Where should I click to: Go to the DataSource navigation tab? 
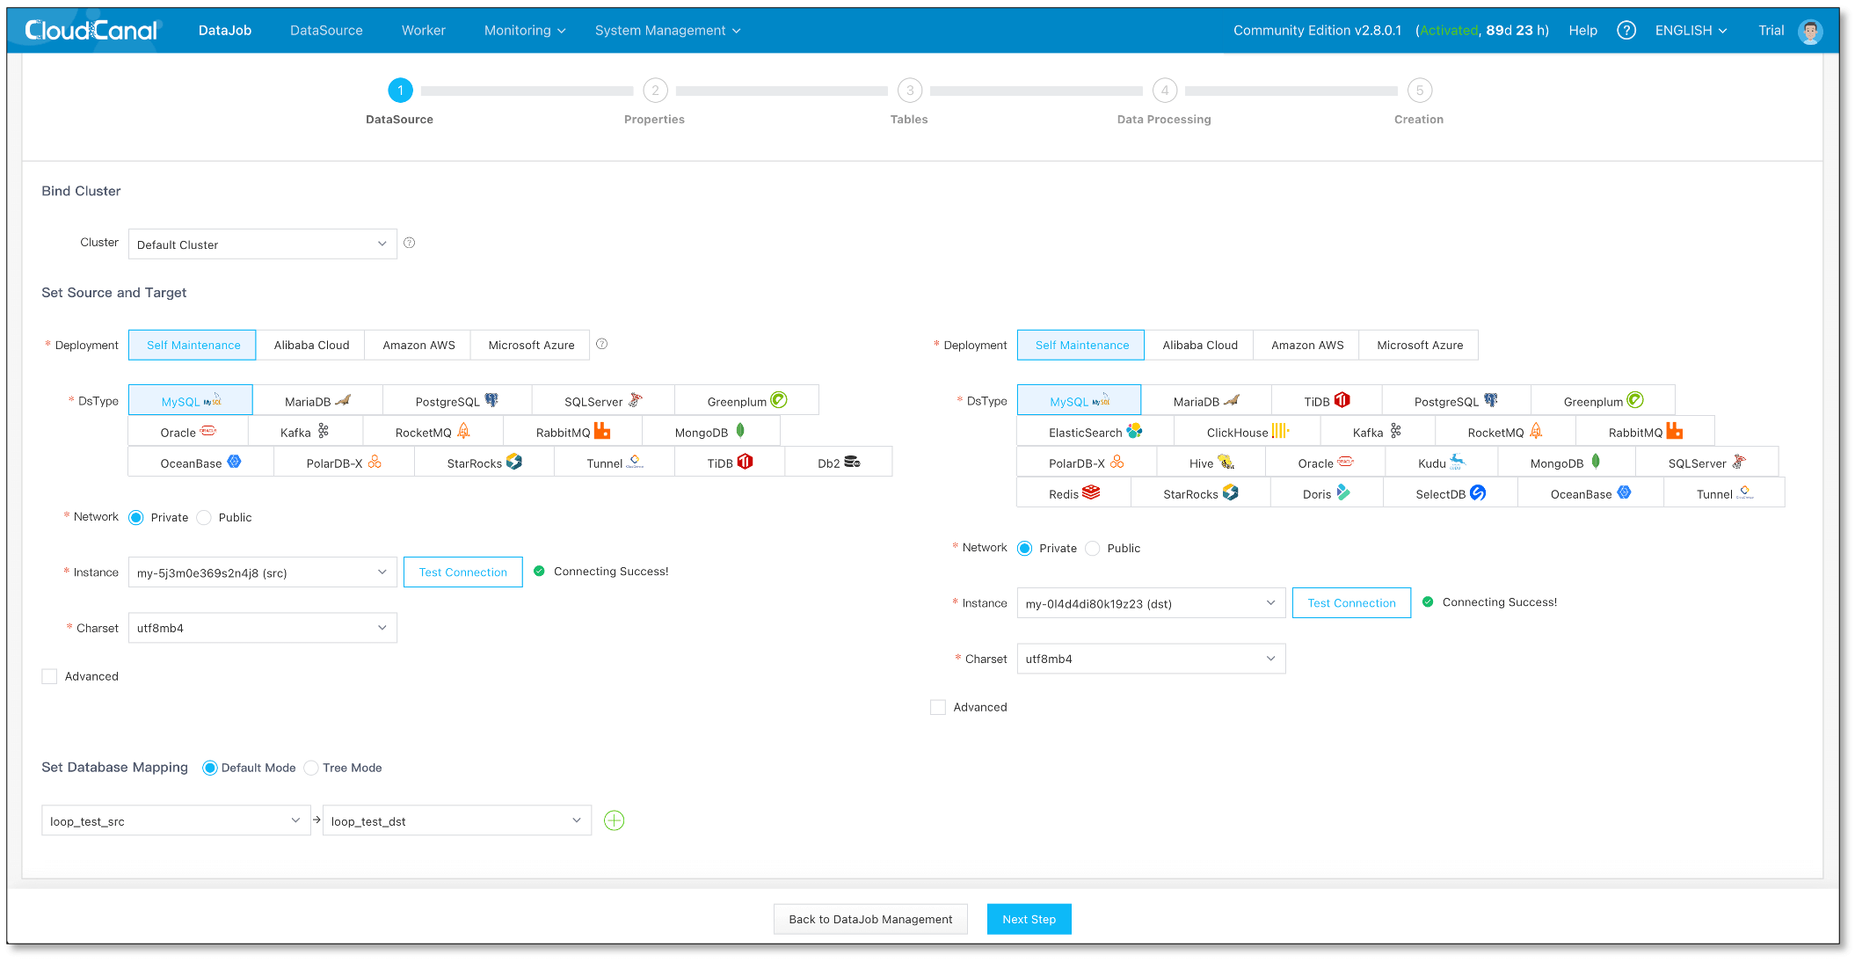326,31
